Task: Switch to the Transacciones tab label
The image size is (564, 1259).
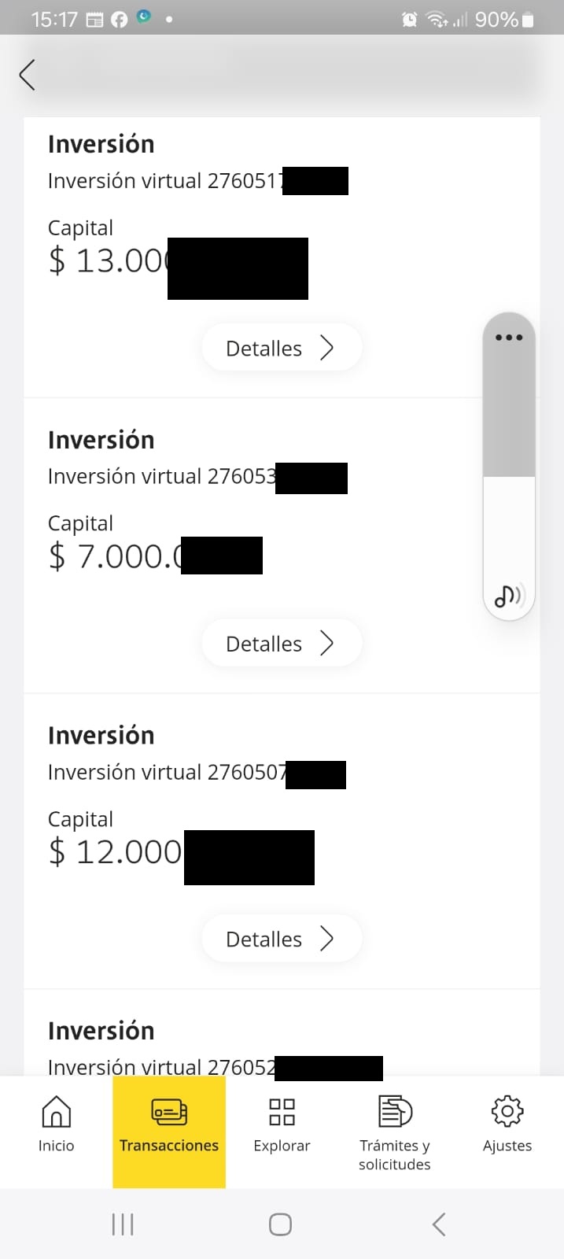Action: 169,1146
